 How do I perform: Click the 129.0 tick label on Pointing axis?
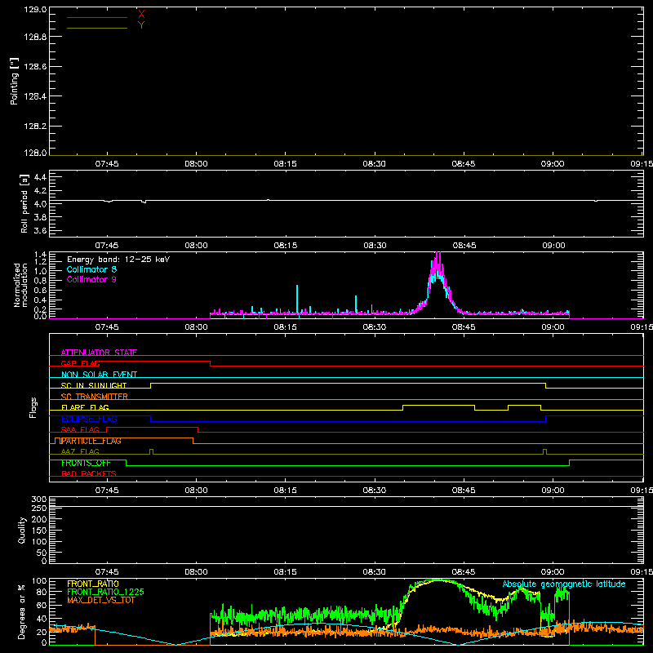35,10
